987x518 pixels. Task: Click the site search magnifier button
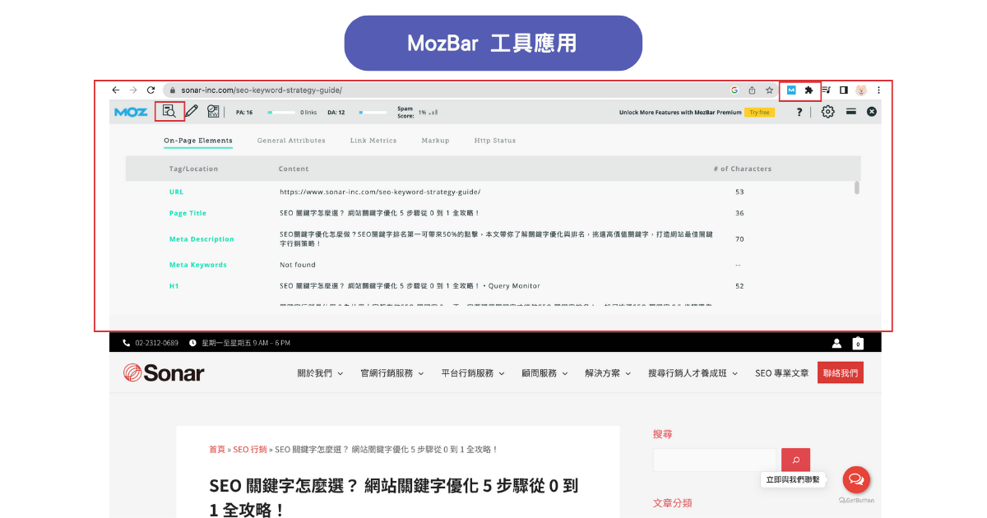point(795,459)
